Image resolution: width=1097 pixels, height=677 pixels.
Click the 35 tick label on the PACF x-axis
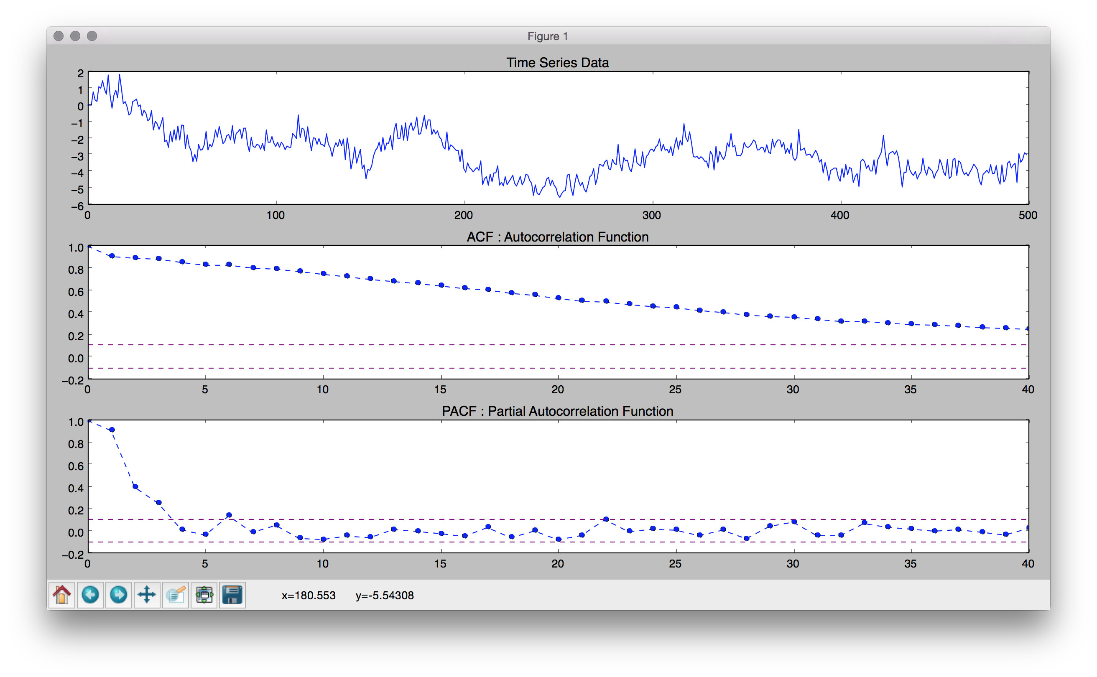[910, 564]
